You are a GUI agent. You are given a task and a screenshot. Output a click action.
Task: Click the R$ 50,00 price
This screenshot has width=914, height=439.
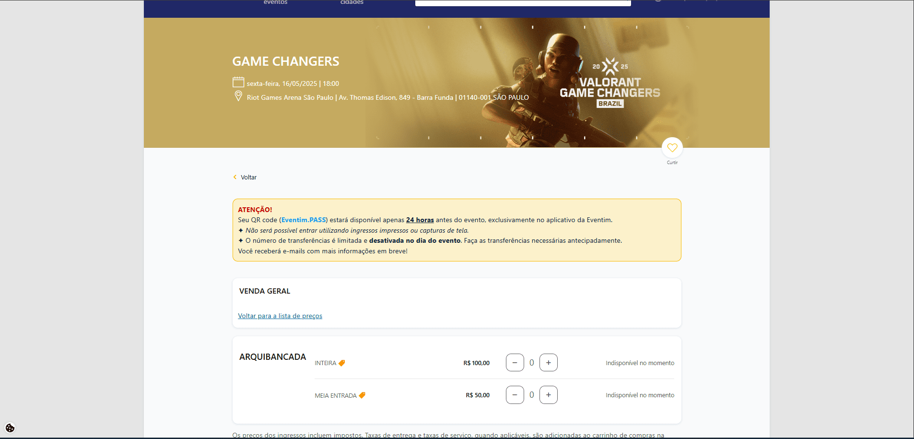[x=478, y=395]
